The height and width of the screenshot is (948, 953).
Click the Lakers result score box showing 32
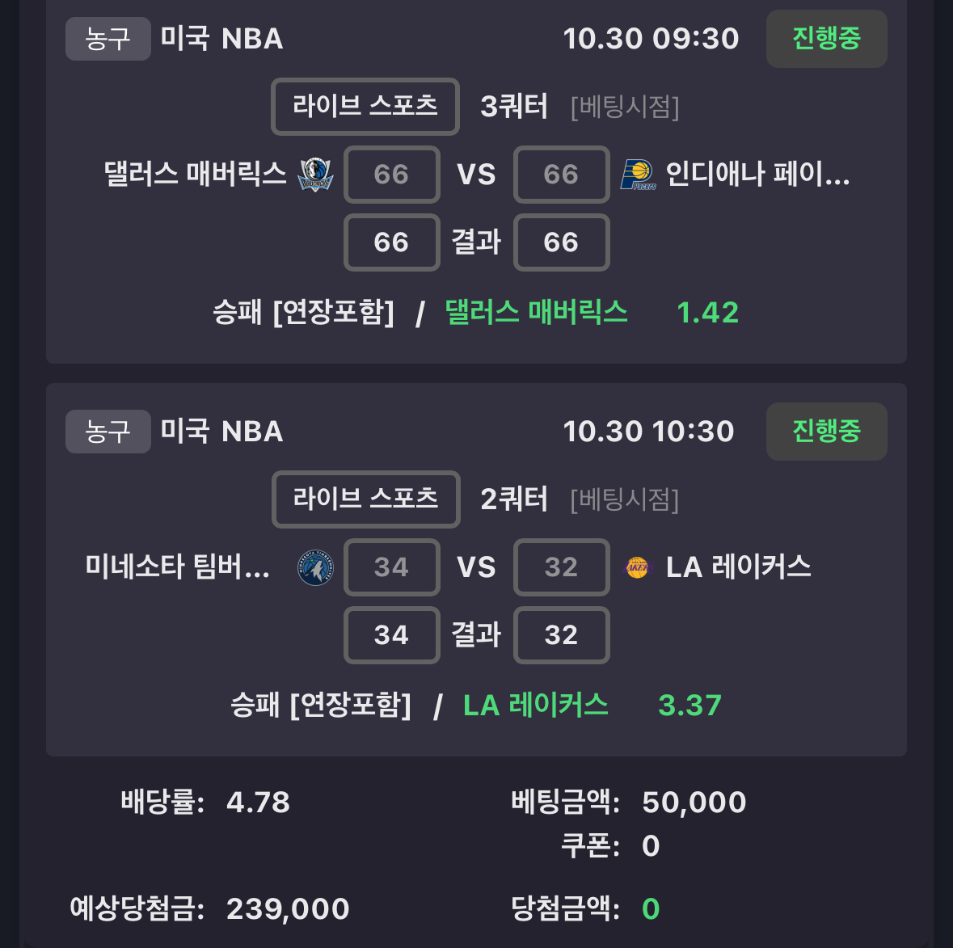pyautogui.click(x=561, y=635)
